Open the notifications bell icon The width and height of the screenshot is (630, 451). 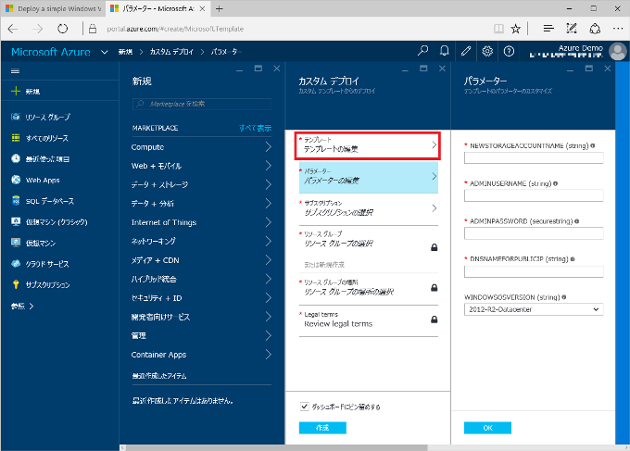pyautogui.click(x=444, y=51)
